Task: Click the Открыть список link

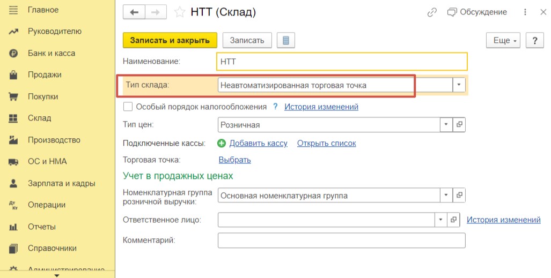Action: [326, 143]
